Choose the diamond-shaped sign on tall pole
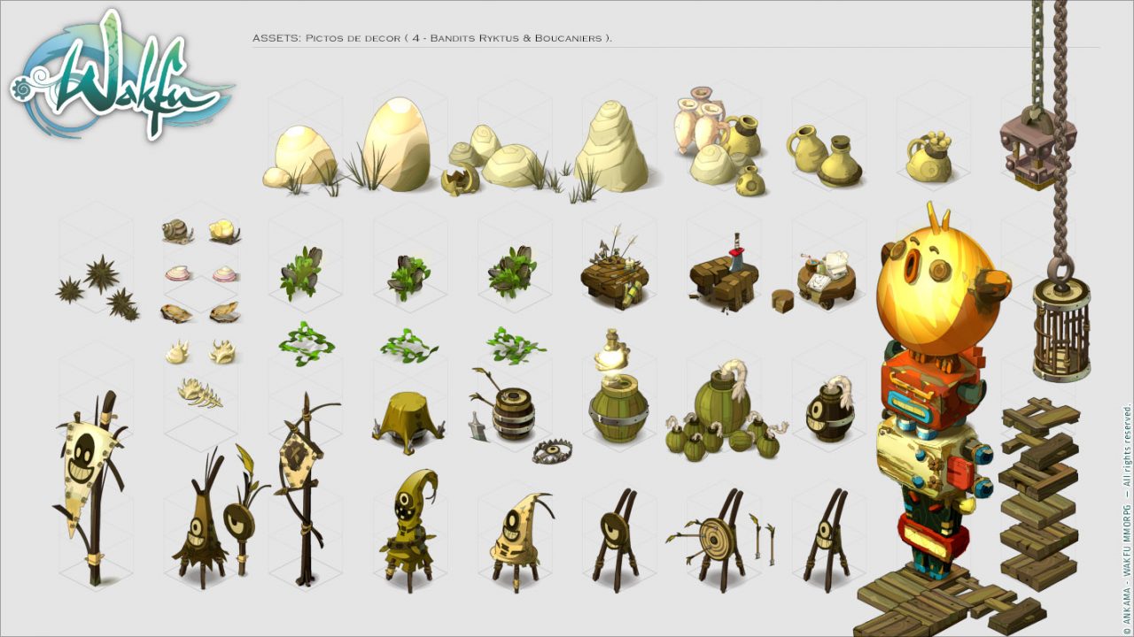1134x637 pixels. (305, 489)
